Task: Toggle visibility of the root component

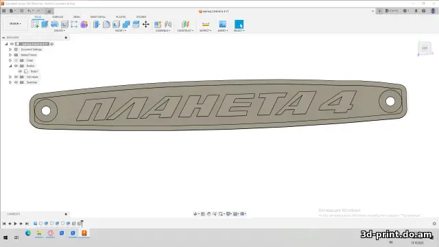Action: [12, 44]
